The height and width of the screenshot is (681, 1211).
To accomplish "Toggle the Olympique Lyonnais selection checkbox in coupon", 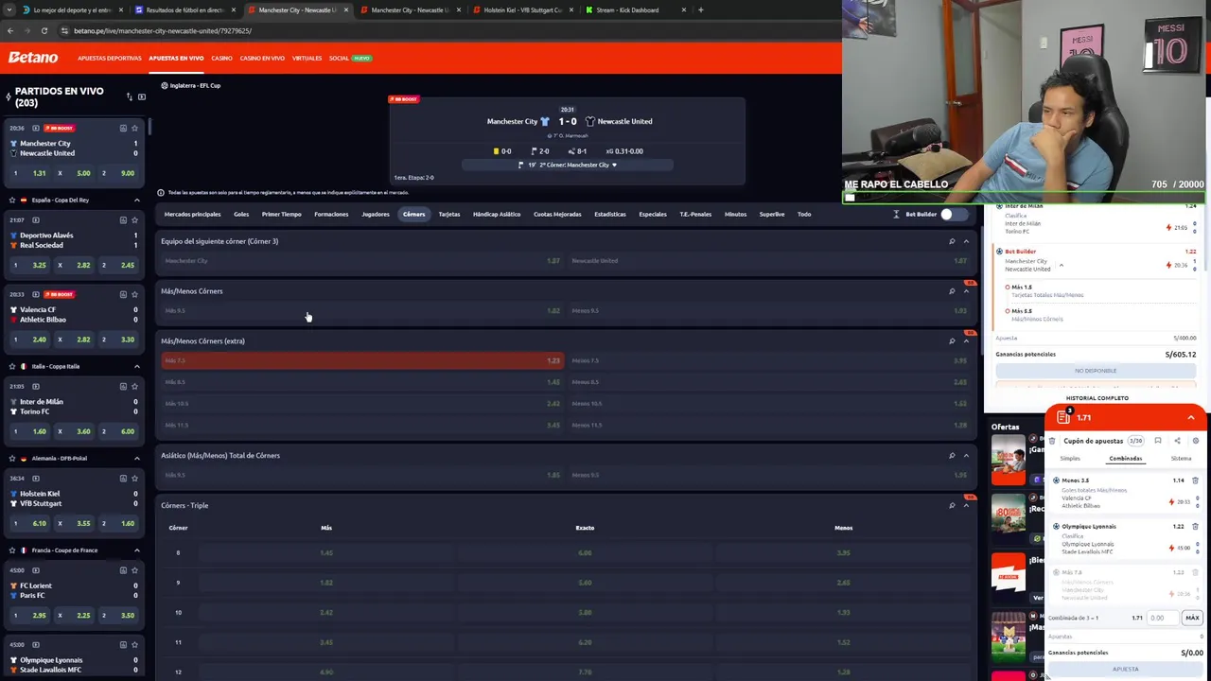I will coord(1056,526).
